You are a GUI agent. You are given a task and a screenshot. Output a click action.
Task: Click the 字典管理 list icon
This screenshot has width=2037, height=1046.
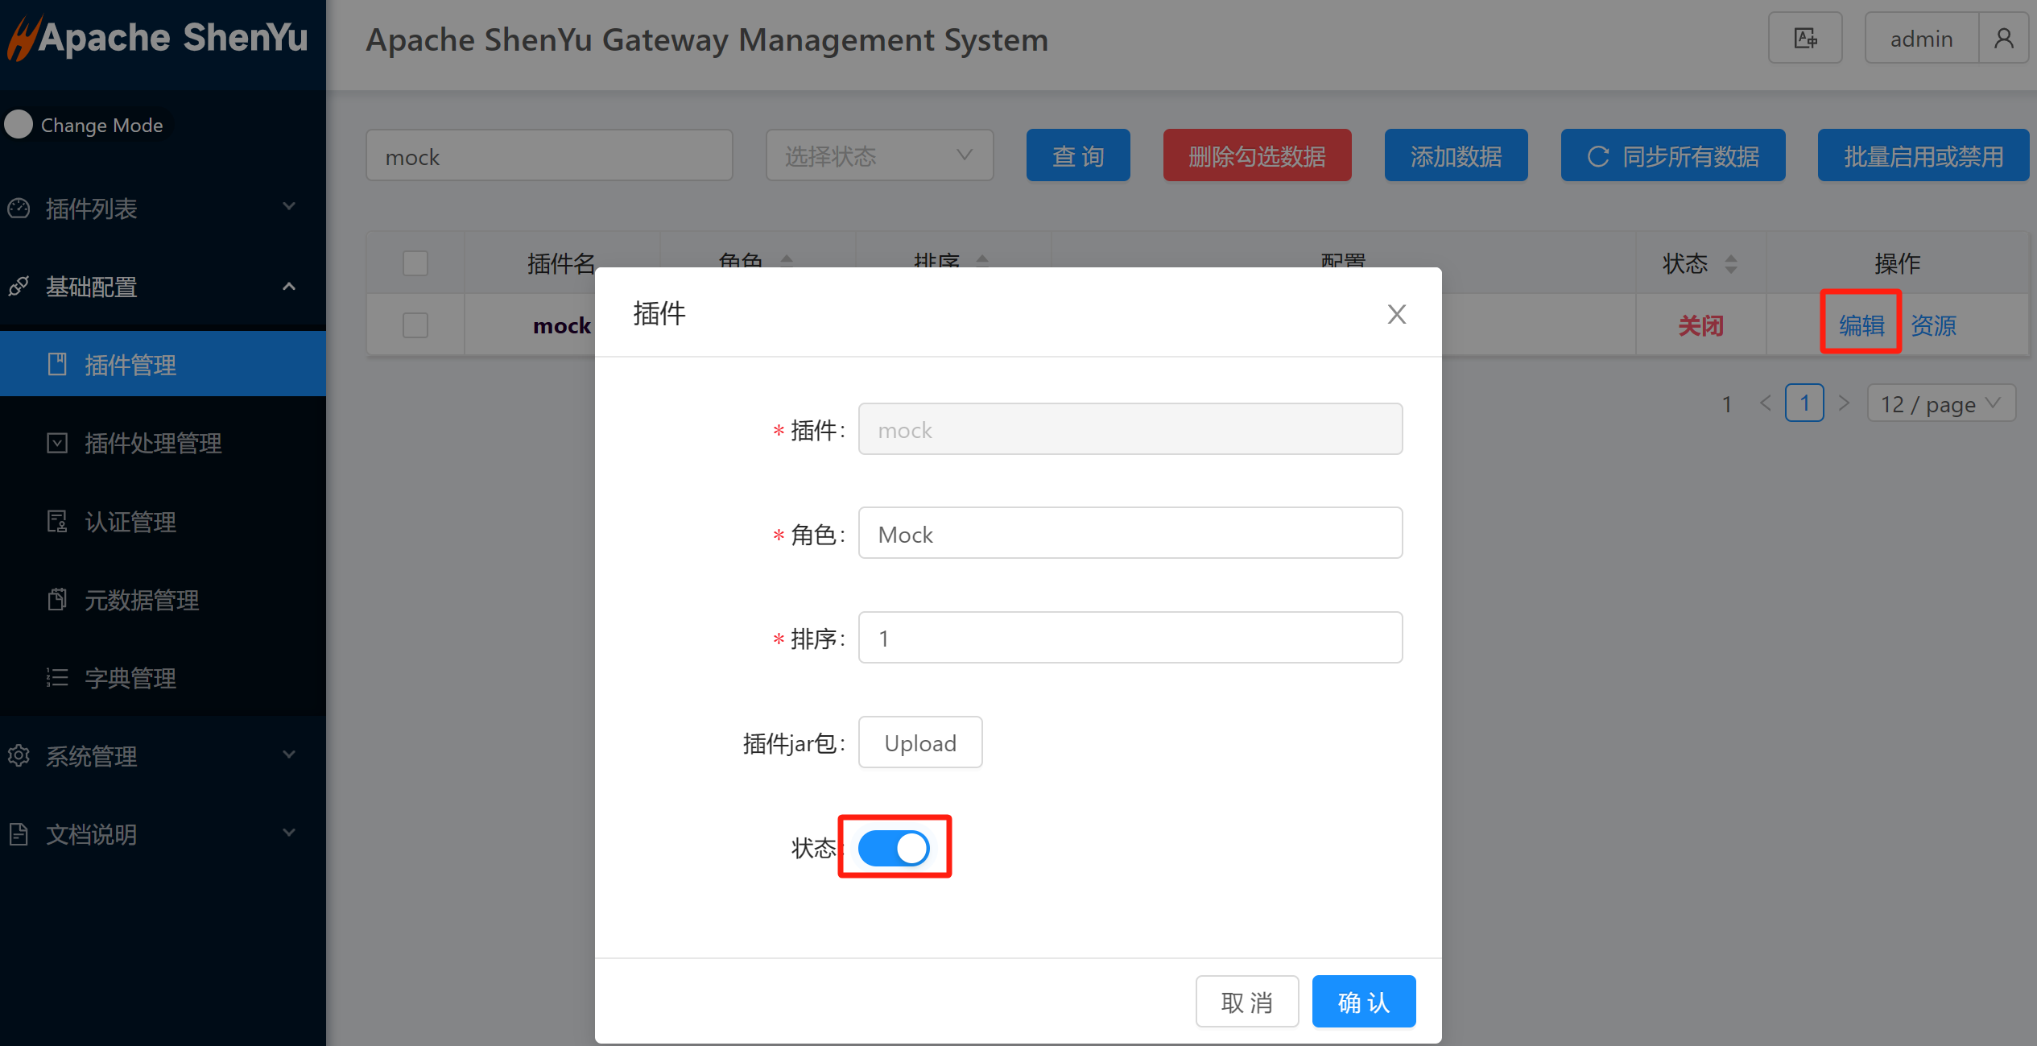[57, 677]
